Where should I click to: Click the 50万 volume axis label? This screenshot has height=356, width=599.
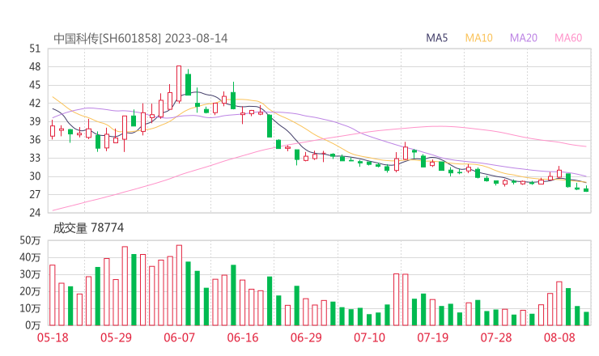click(31, 241)
